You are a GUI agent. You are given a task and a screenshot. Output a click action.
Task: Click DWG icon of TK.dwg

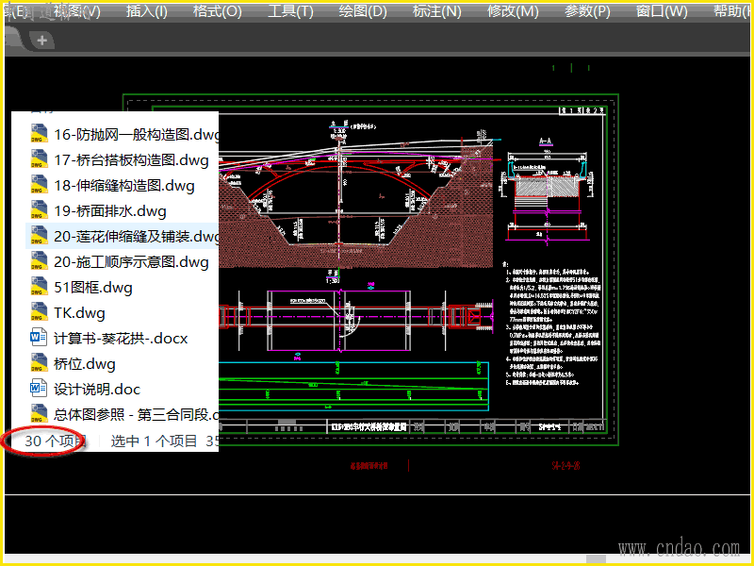(39, 312)
